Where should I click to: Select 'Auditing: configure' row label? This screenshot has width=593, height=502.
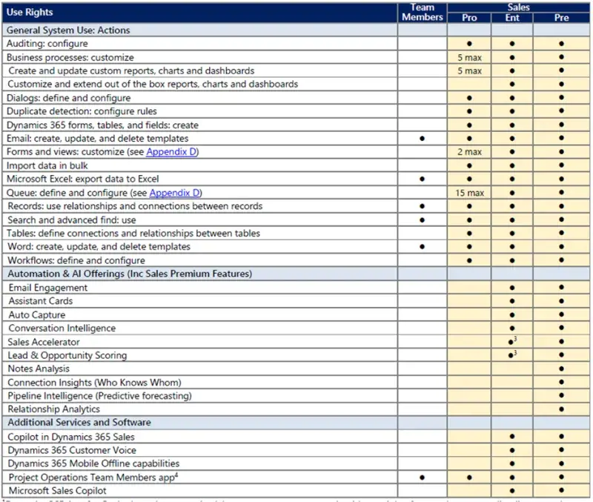coord(47,44)
